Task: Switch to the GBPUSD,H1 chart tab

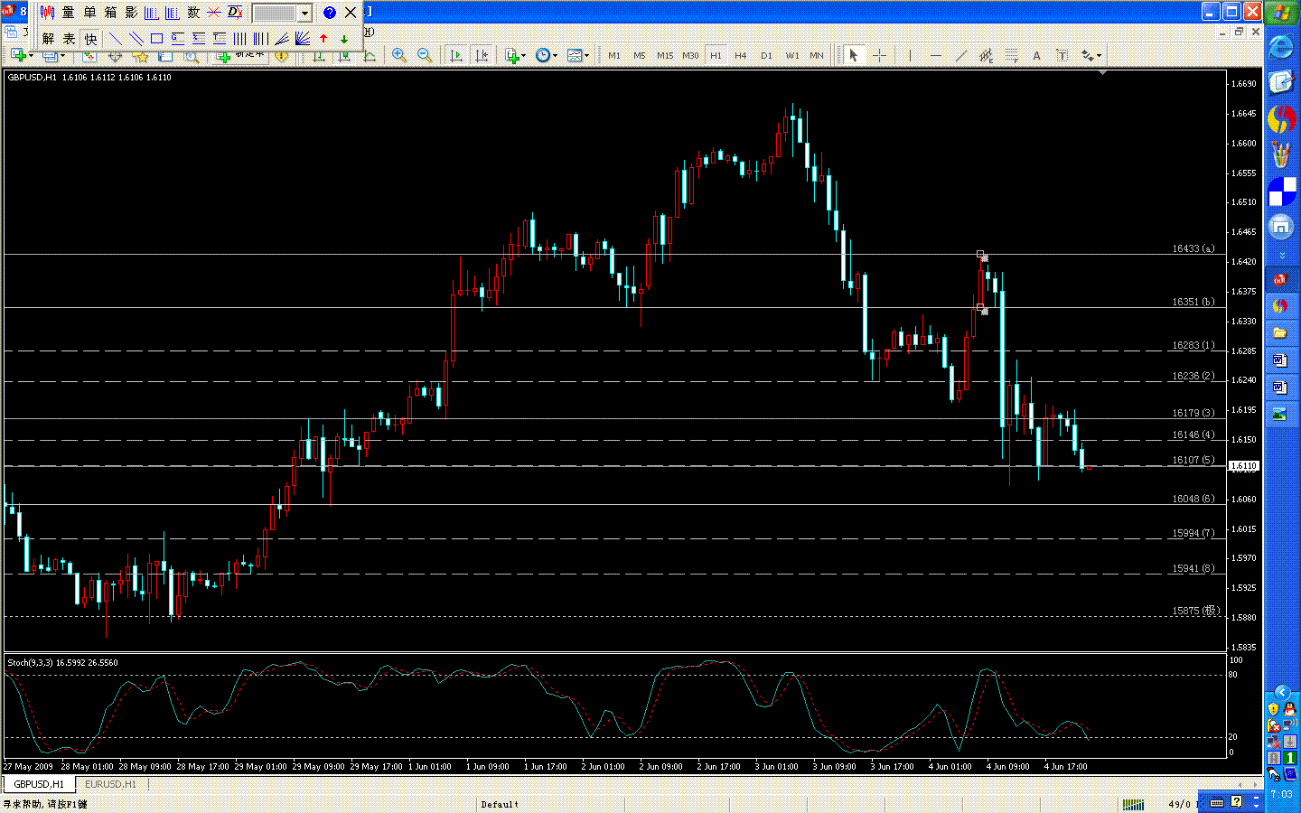Action: point(39,784)
